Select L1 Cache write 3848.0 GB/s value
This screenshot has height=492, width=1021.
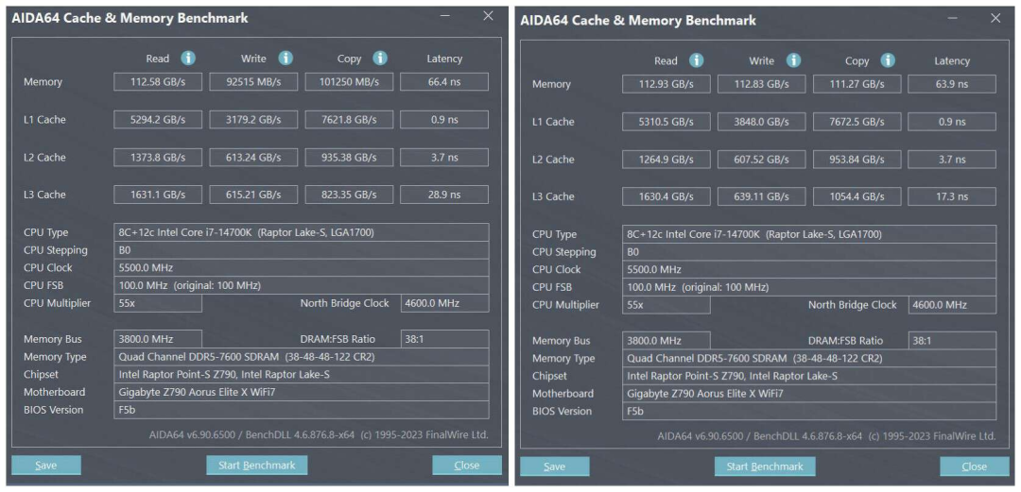pos(762,122)
